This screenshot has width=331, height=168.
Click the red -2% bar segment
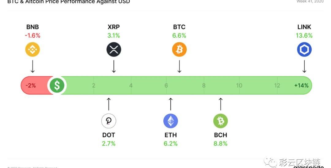[32, 86]
